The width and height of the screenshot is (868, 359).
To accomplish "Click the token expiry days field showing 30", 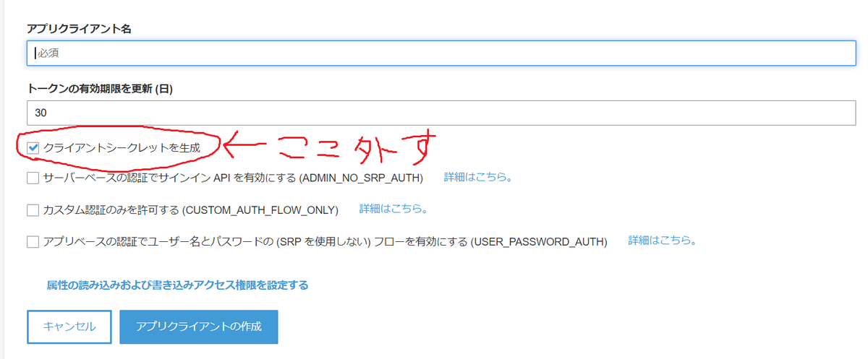I will pos(441,113).
